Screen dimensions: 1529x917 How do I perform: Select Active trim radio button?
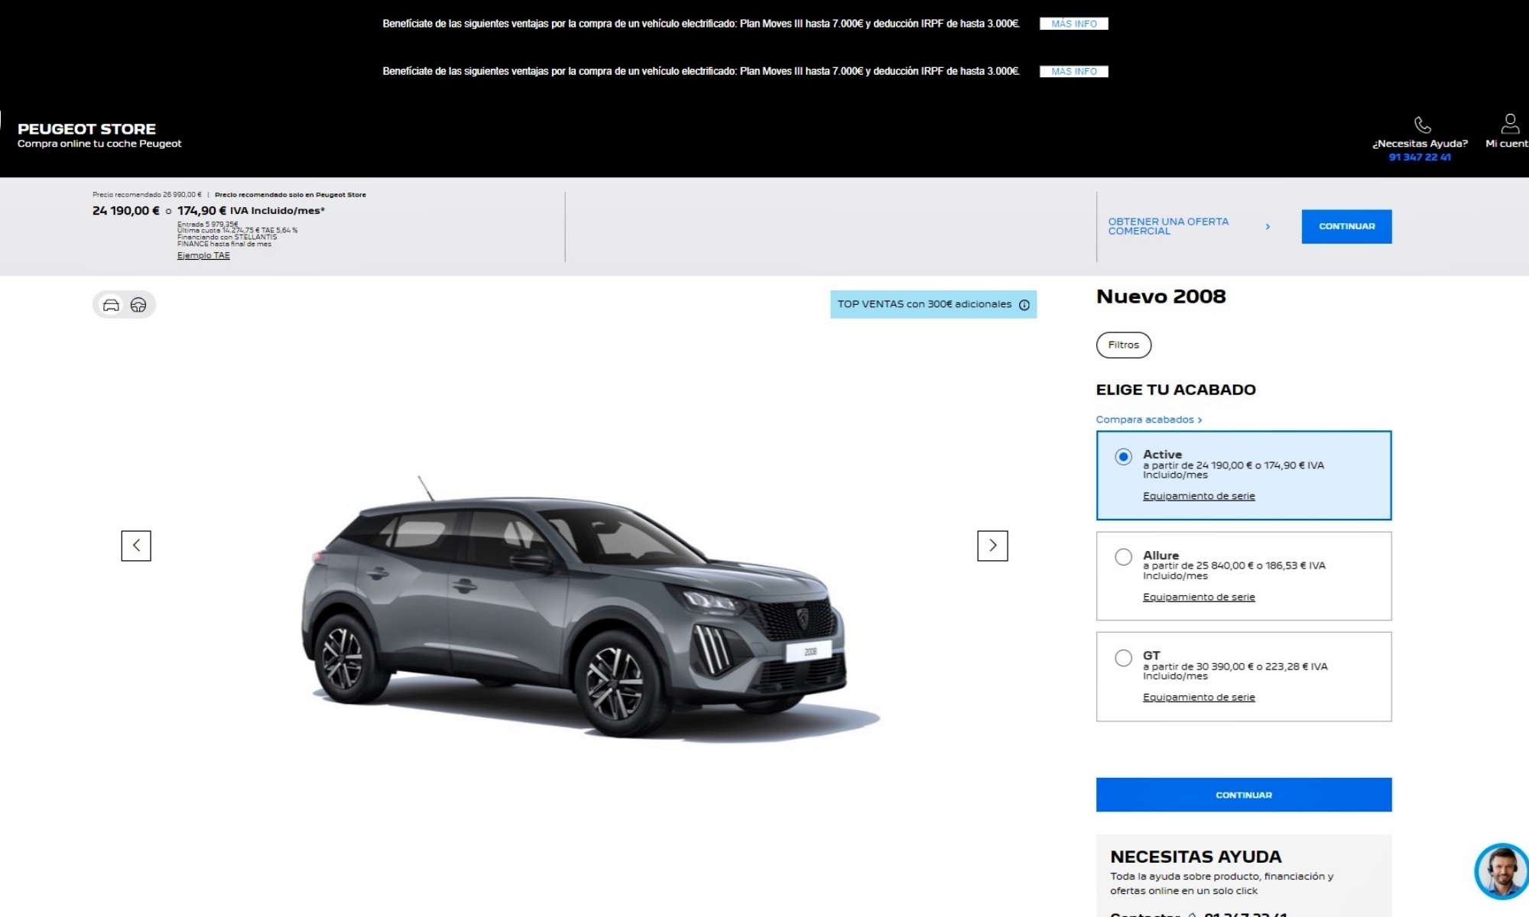(1123, 457)
